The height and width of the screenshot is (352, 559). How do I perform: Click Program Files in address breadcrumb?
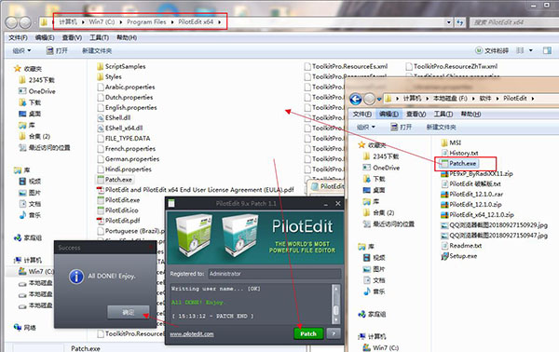(x=146, y=21)
